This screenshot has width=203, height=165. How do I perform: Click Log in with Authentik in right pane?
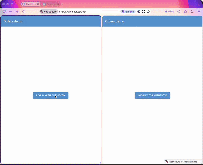(x=153, y=96)
